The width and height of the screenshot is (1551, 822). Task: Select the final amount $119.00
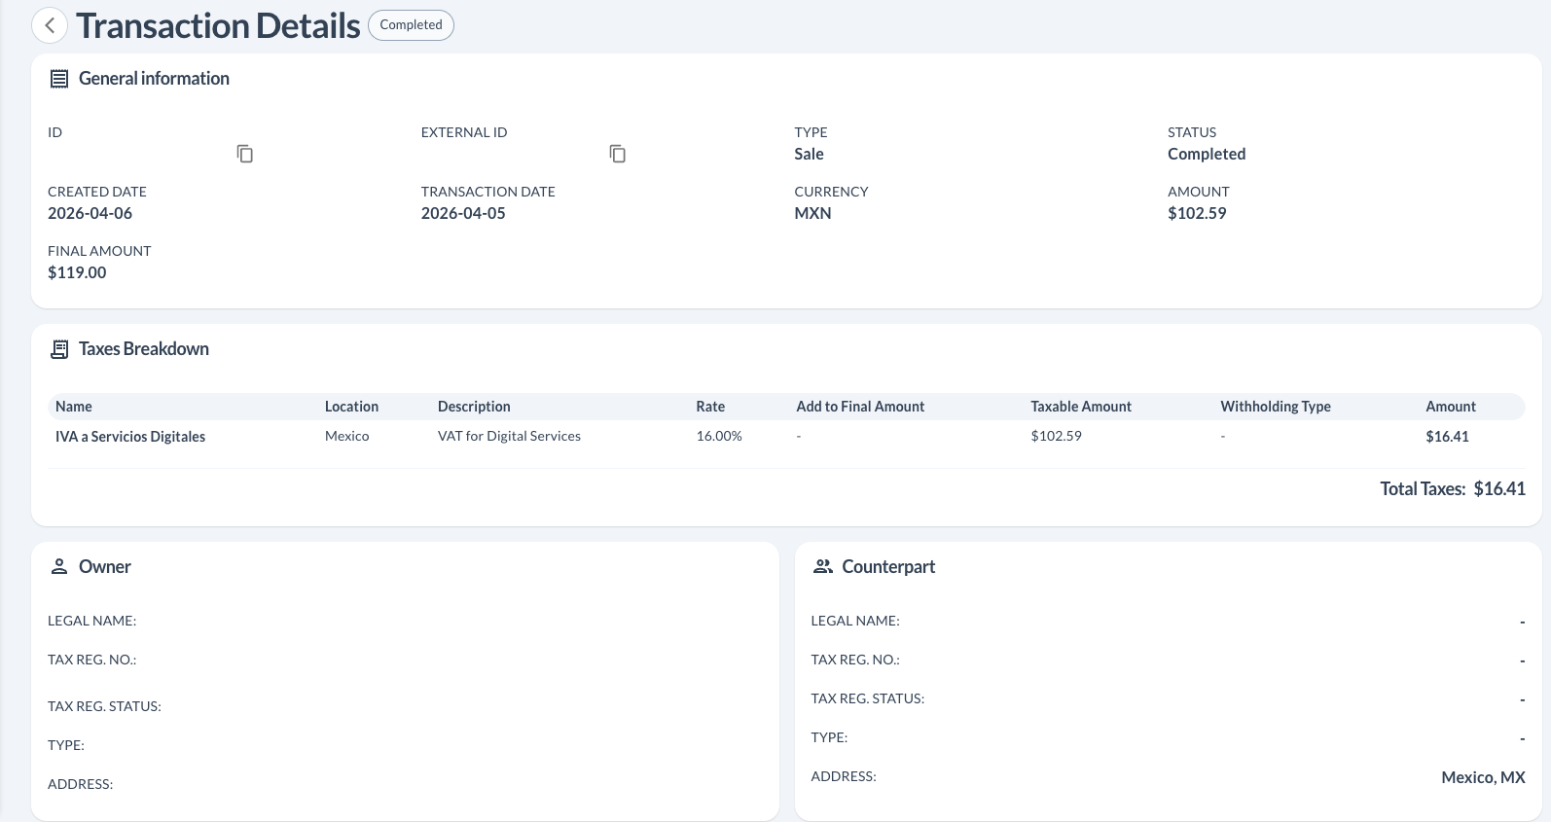coord(77,272)
